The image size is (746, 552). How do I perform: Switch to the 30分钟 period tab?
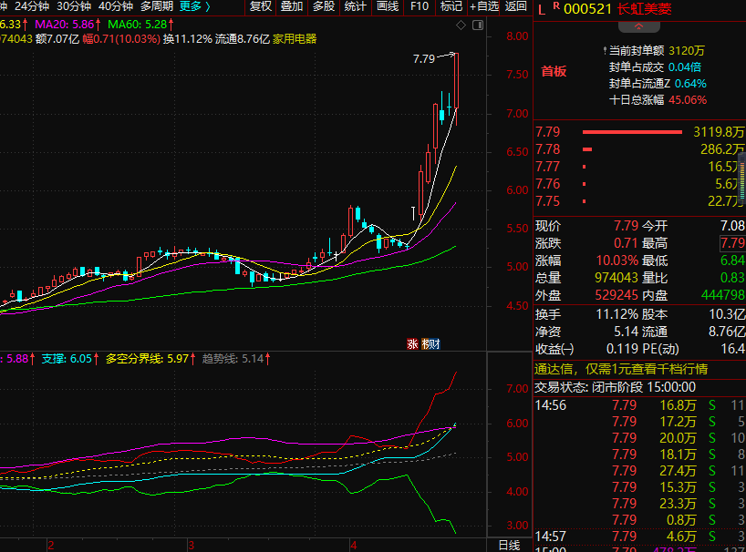[74, 6]
